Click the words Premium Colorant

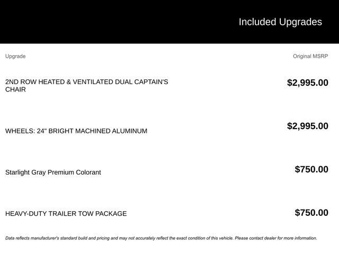coord(74,172)
